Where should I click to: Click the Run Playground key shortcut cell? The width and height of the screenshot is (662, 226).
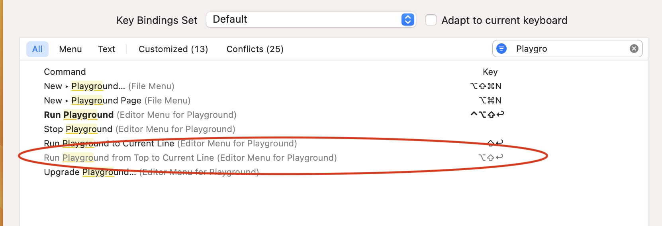487,115
